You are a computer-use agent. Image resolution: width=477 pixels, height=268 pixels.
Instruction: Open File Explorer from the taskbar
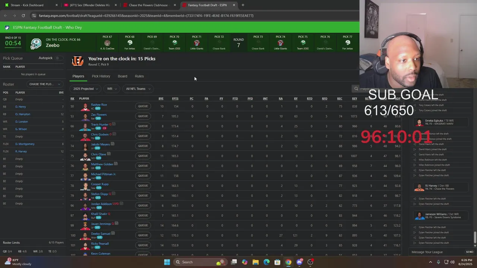(x=256, y=262)
